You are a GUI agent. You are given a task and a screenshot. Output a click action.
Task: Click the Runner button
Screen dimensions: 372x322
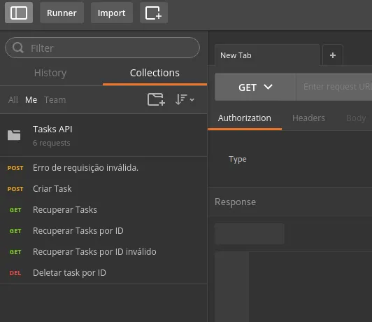tap(62, 13)
